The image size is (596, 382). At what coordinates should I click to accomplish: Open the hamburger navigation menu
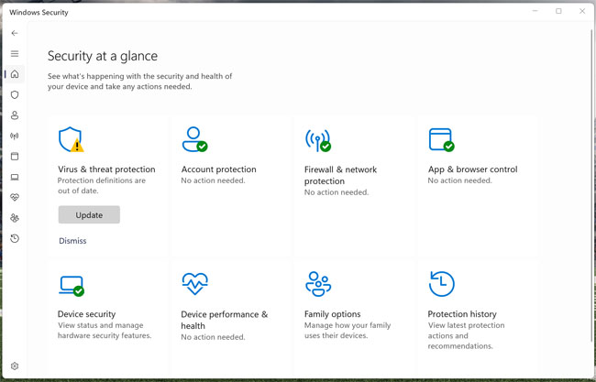(15, 53)
